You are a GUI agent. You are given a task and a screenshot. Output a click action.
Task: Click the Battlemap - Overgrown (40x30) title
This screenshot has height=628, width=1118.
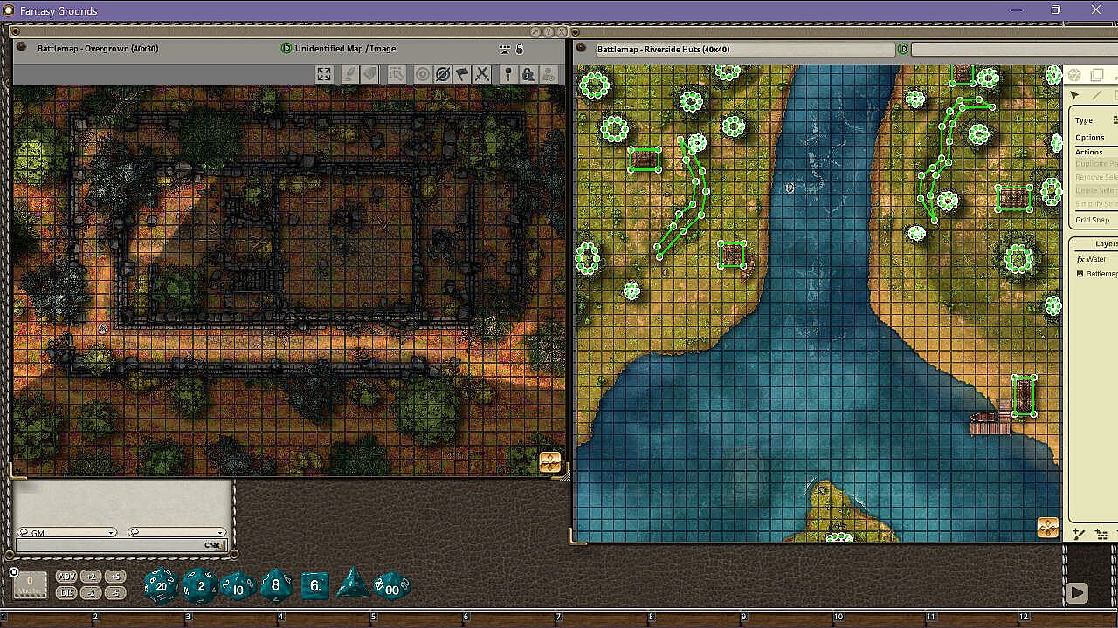[x=98, y=49]
